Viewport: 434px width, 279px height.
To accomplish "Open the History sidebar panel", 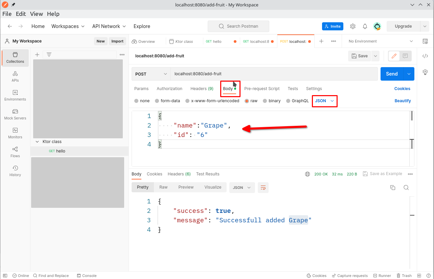I will 15,171.
